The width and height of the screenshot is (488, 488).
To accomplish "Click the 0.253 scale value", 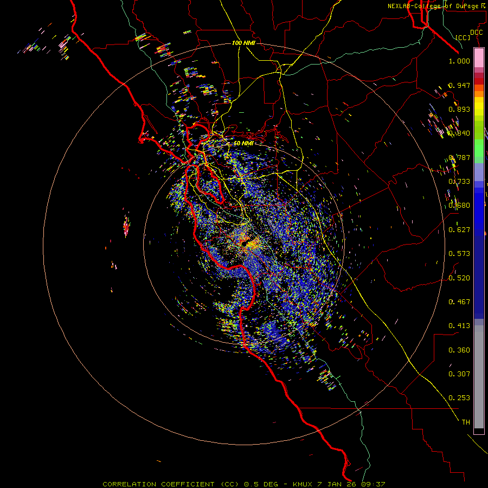I will click(459, 398).
